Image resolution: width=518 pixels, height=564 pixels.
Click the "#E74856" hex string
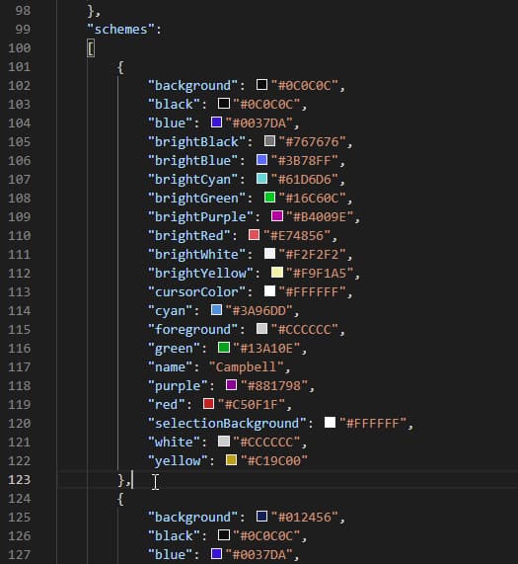297,236
